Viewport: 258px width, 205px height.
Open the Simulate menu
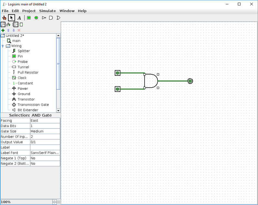47,11
